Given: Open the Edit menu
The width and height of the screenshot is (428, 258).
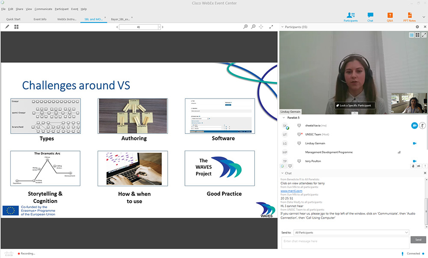Looking at the screenshot, I should (x=11, y=9).
